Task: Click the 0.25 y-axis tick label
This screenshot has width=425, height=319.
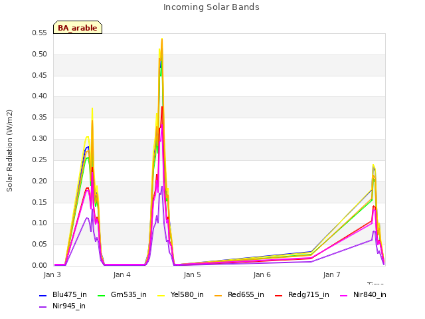Action: [40, 159]
